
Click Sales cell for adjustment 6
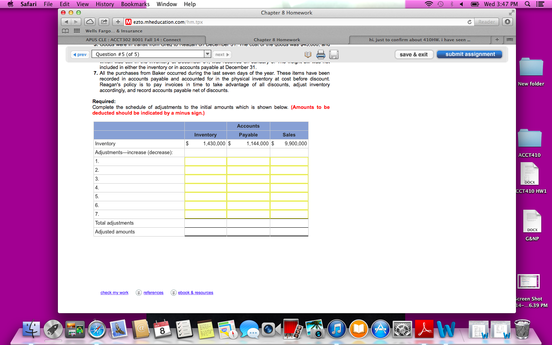[x=289, y=205]
